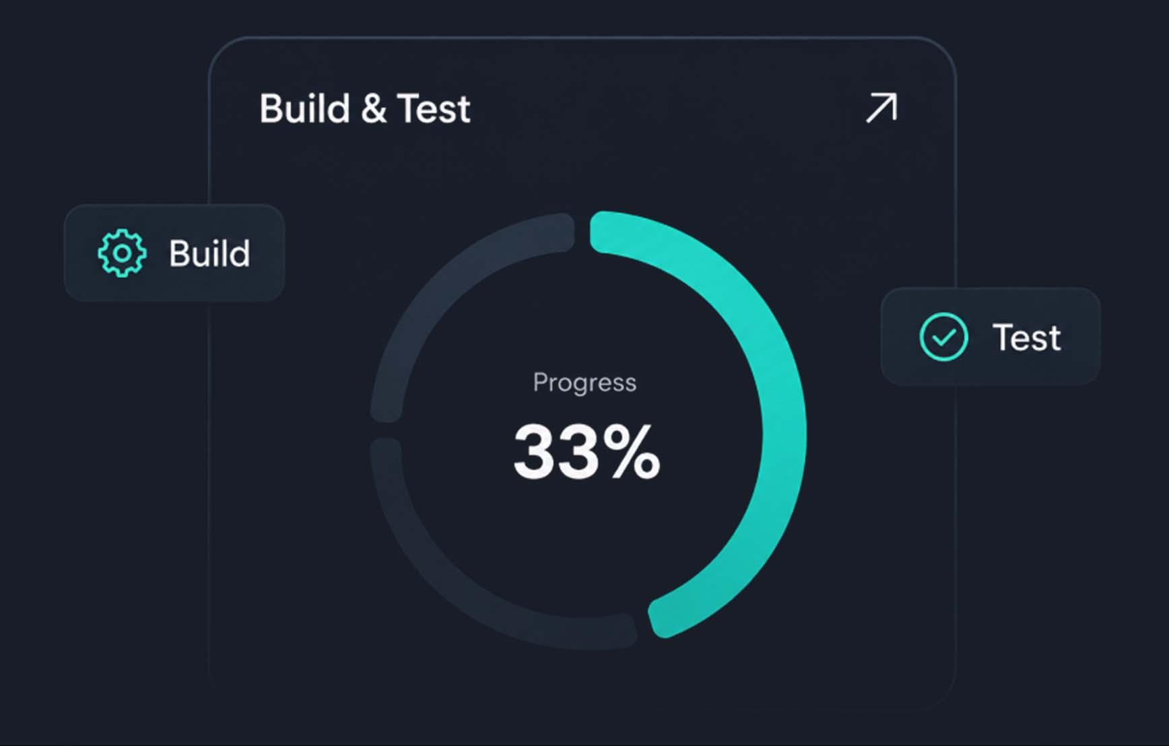
Task: Click the checkmark inside Test's circle
Action: click(944, 337)
